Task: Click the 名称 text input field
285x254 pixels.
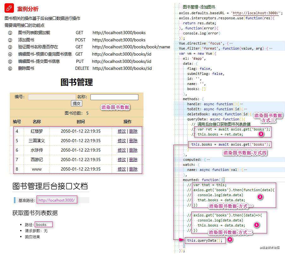Action: 114,97
